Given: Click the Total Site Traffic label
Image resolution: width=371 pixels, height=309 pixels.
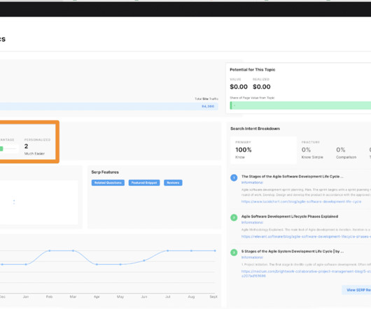Looking at the screenshot, I should pos(206,99).
